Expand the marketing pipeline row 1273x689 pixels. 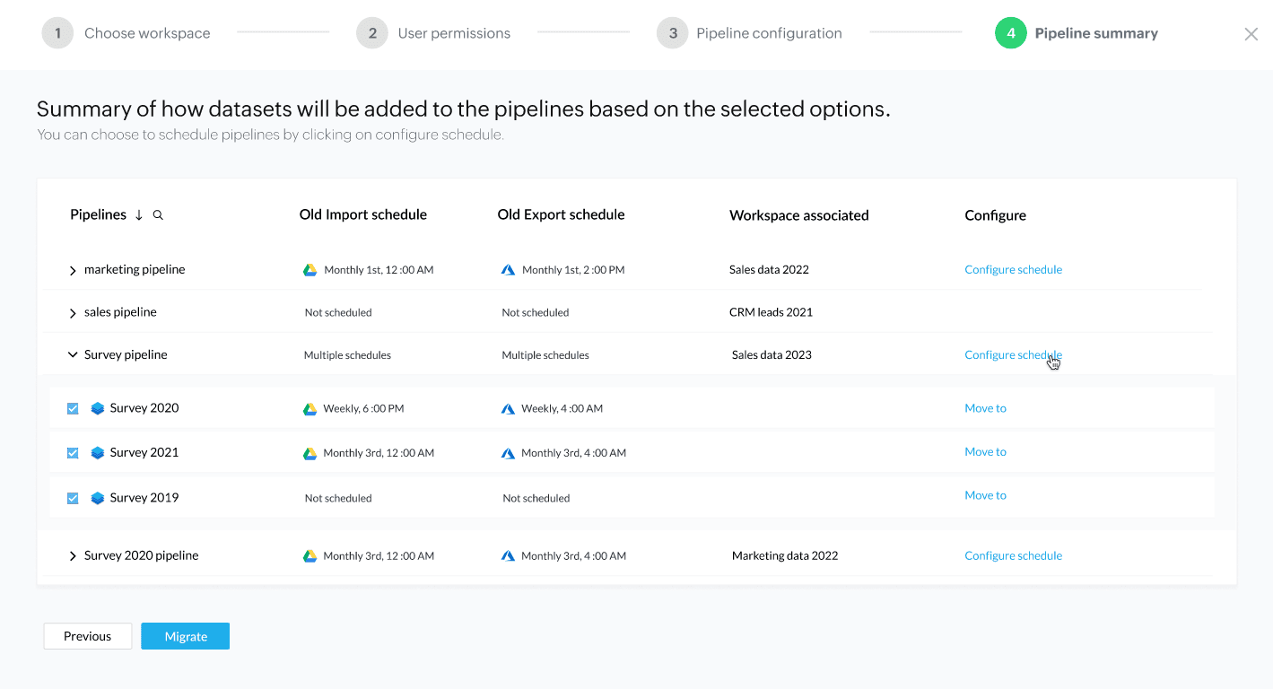pyautogui.click(x=73, y=270)
